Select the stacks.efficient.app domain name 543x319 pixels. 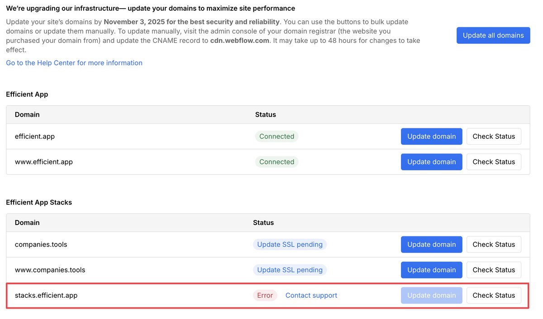point(46,296)
